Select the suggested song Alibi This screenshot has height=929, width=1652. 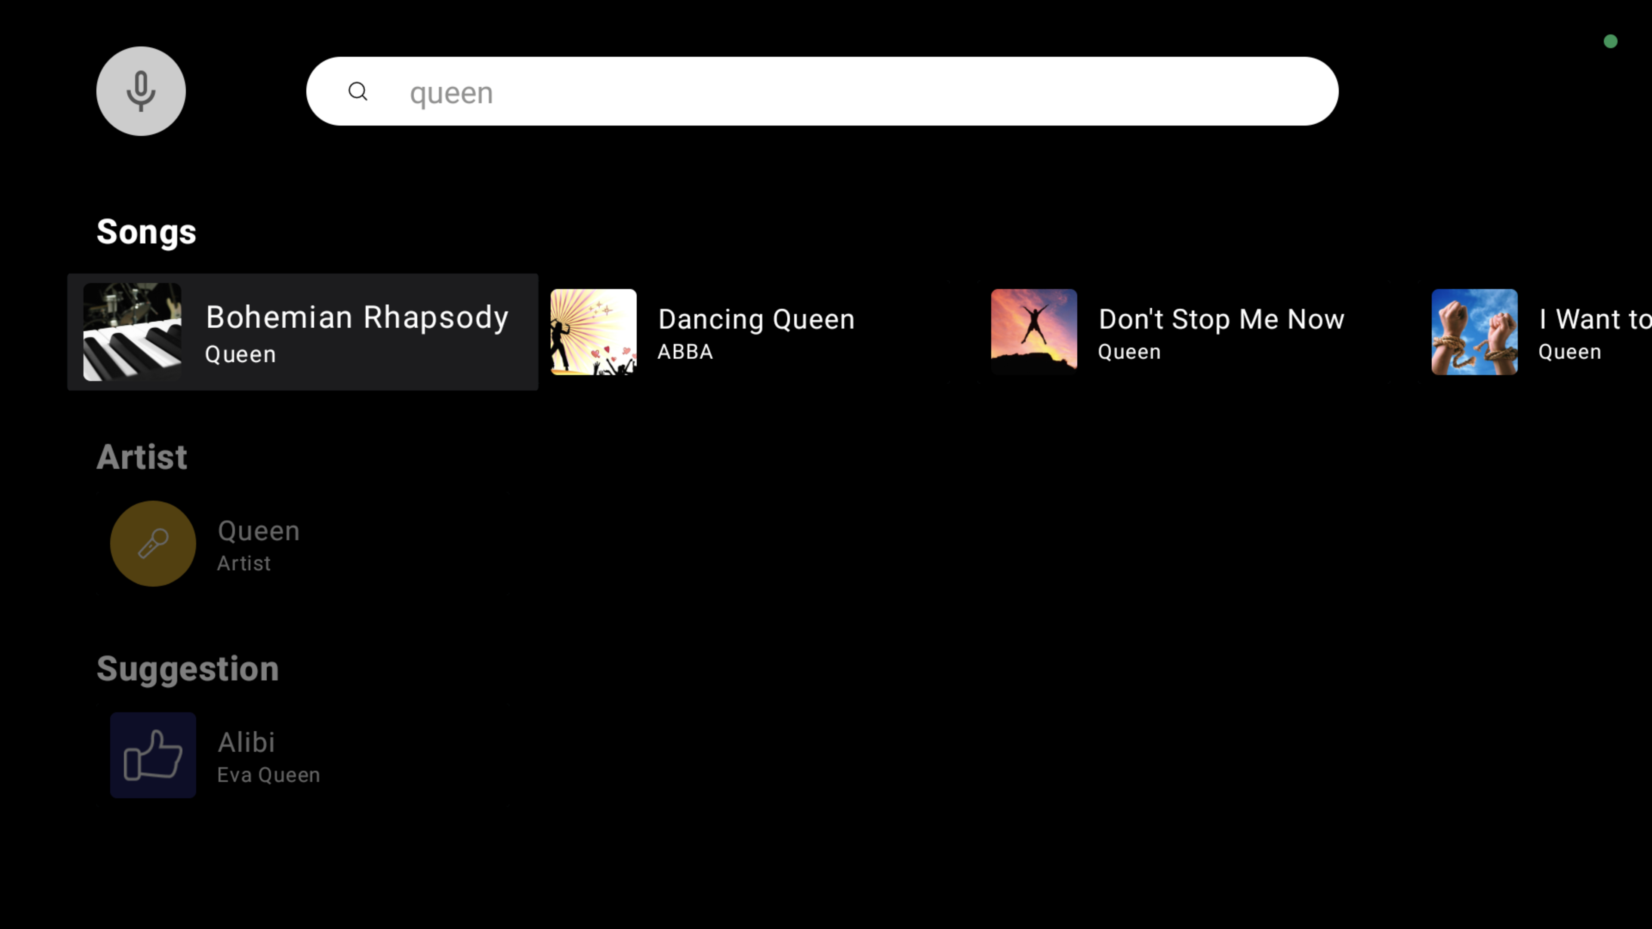(x=246, y=742)
